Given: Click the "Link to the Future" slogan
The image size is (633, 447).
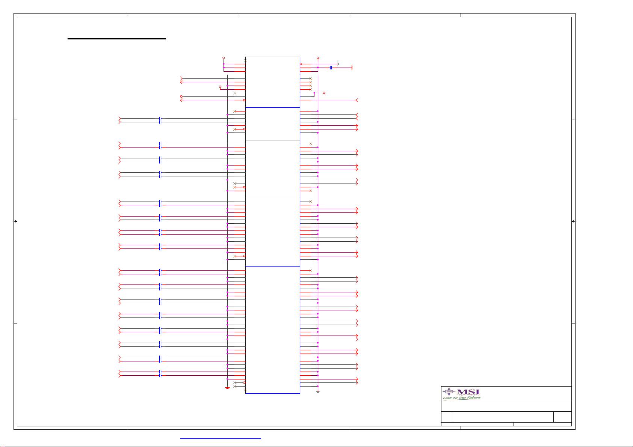Looking at the screenshot, I should 462,398.
